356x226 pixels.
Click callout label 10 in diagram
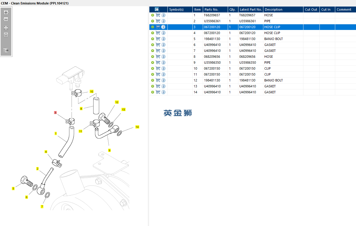[x=91, y=92]
